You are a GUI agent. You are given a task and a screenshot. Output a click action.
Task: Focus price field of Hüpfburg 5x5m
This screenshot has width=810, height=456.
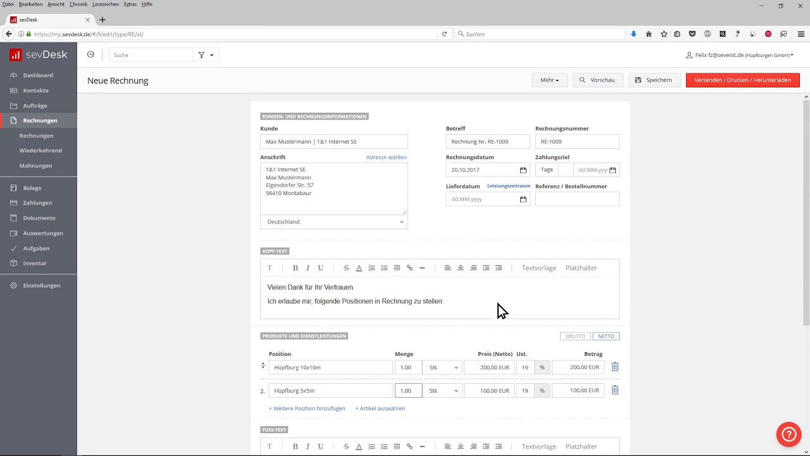pos(489,391)
